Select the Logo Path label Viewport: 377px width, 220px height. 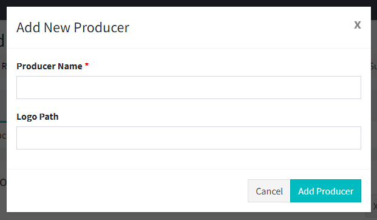click(38, 117)
